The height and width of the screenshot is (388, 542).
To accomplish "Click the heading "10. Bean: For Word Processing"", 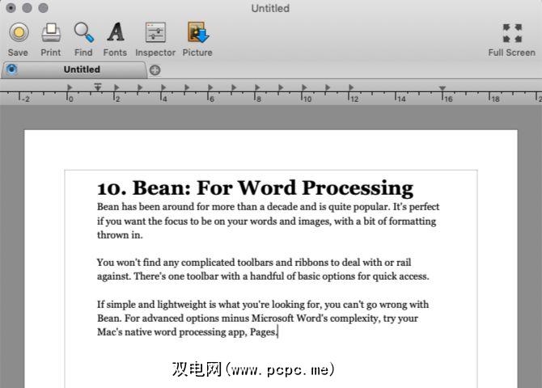I will point(255,188).
